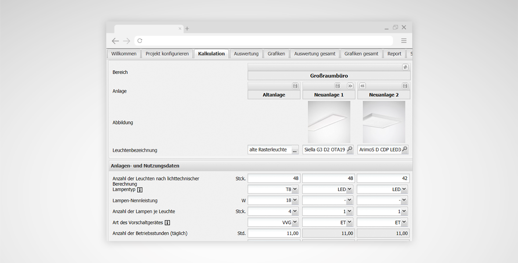Click the ArimoS D CDP LED3 name field

pos(379,149)
